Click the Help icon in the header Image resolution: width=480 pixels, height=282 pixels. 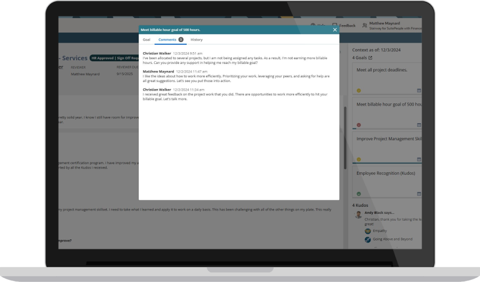pyautogui.click(x=313, y=25)
